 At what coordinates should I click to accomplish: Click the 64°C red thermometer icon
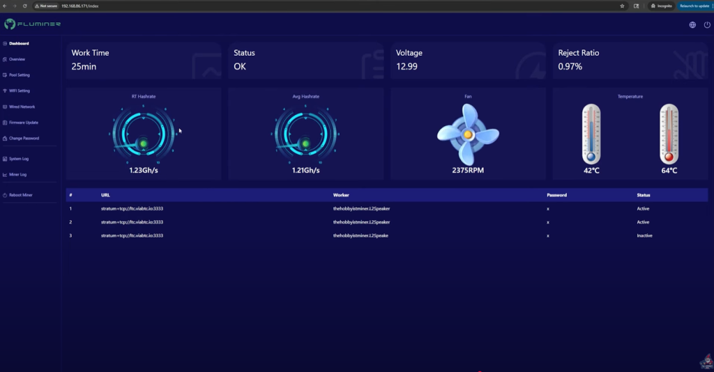click(669, 134)
